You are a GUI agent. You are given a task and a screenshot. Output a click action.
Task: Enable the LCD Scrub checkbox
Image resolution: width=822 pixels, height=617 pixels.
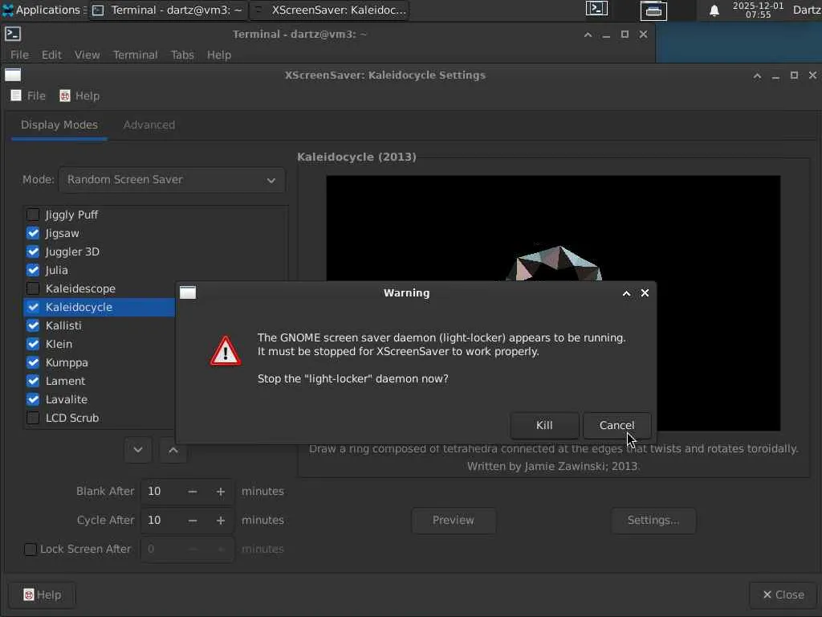pos(33,418)
